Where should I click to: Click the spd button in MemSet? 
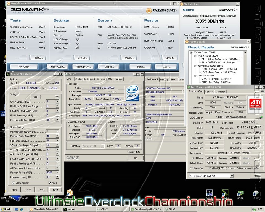click(35, 97)
